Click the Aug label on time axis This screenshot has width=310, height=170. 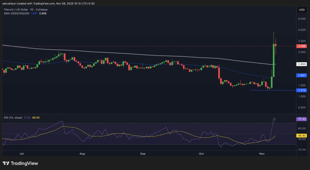(82, 154)
